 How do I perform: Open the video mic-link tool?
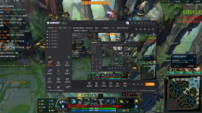point(49,72)
